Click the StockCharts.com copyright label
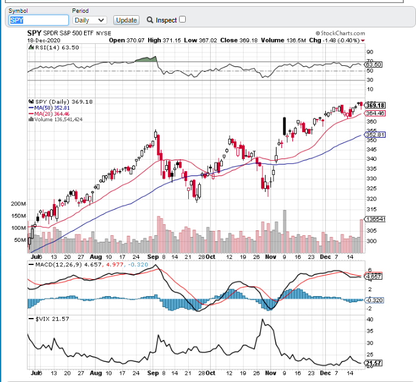The height and width of the screenshot is (382, 416). pos(340,33)
